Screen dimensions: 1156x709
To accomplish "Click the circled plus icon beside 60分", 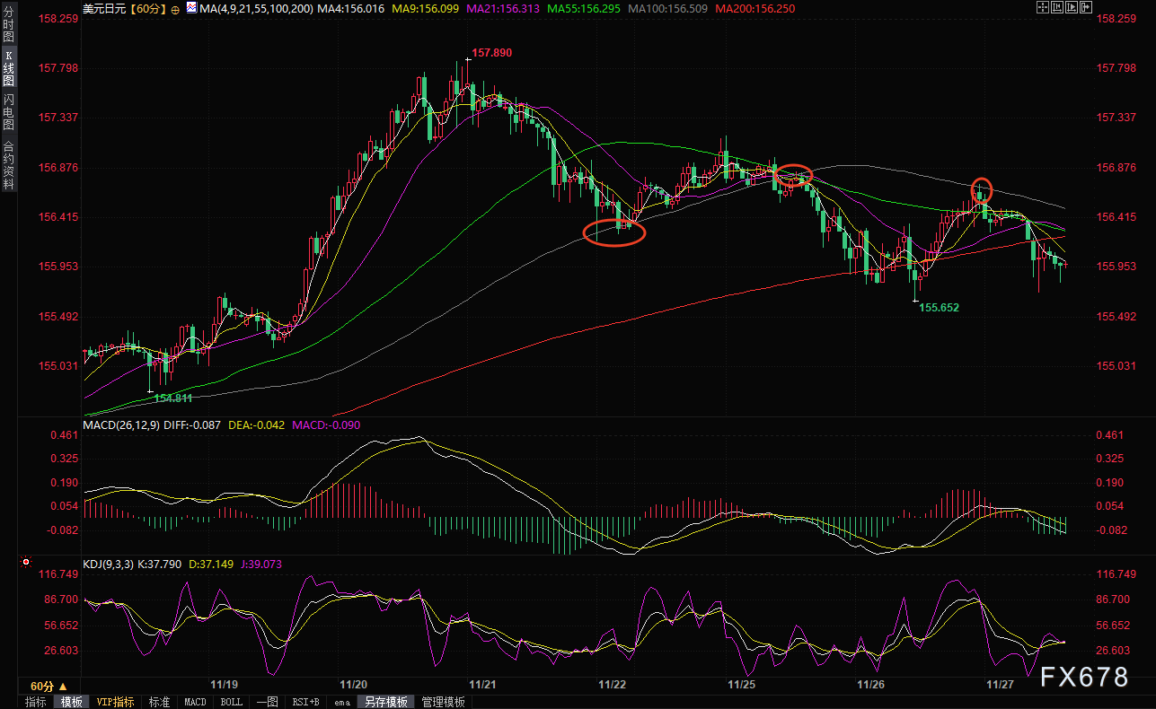I will [x=175, y=9].
